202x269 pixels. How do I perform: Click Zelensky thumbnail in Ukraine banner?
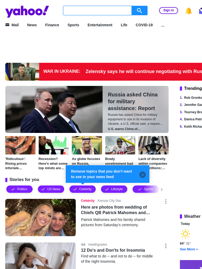coord(22,72)
